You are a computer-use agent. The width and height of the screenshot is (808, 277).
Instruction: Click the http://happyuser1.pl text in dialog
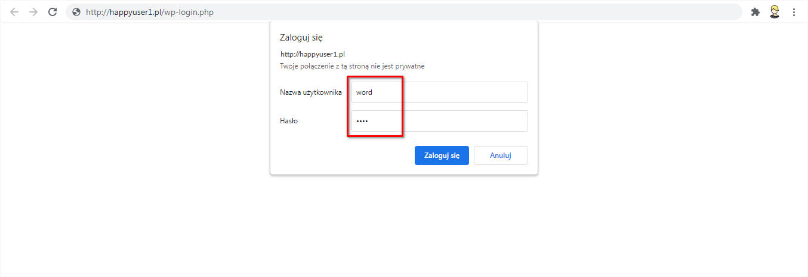313,54
